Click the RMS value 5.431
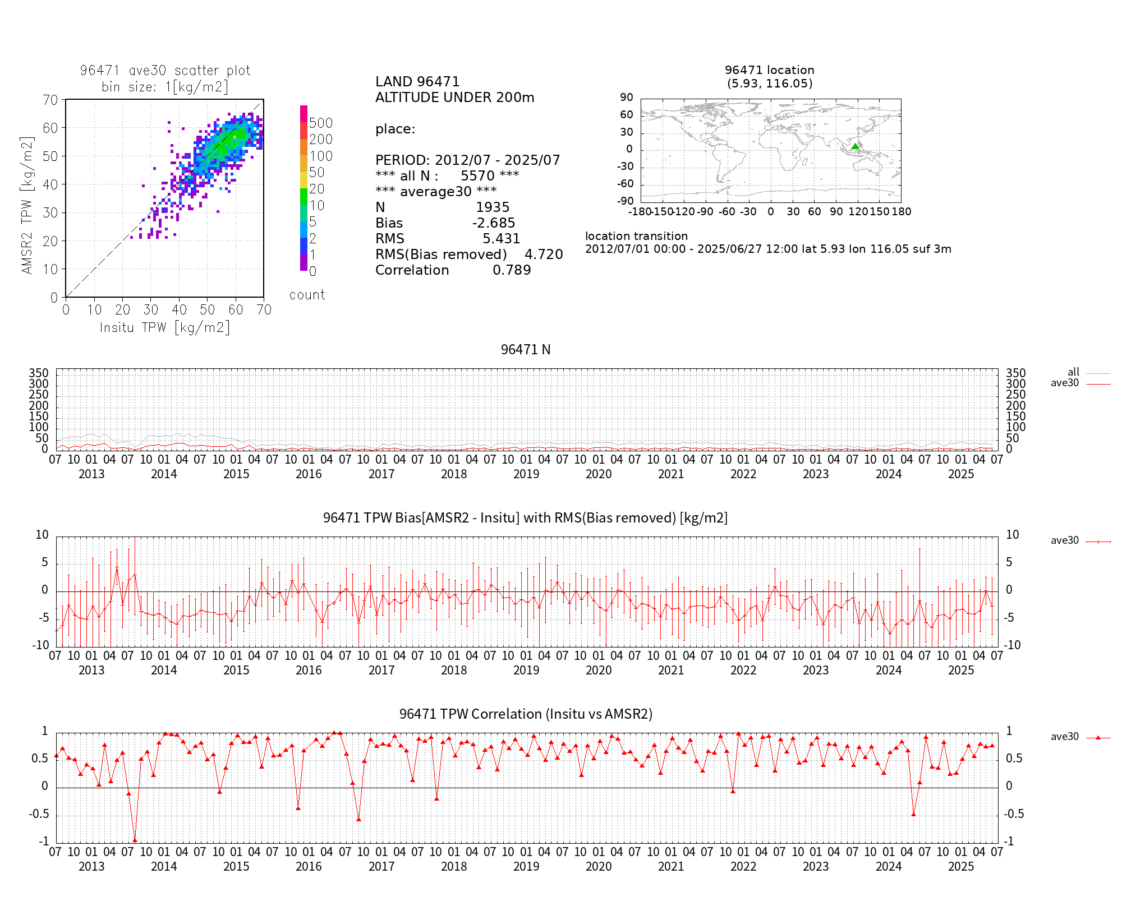 point(502,239)
